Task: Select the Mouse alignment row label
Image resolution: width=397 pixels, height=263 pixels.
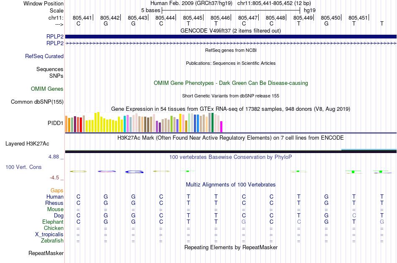Action: point(55,209)
